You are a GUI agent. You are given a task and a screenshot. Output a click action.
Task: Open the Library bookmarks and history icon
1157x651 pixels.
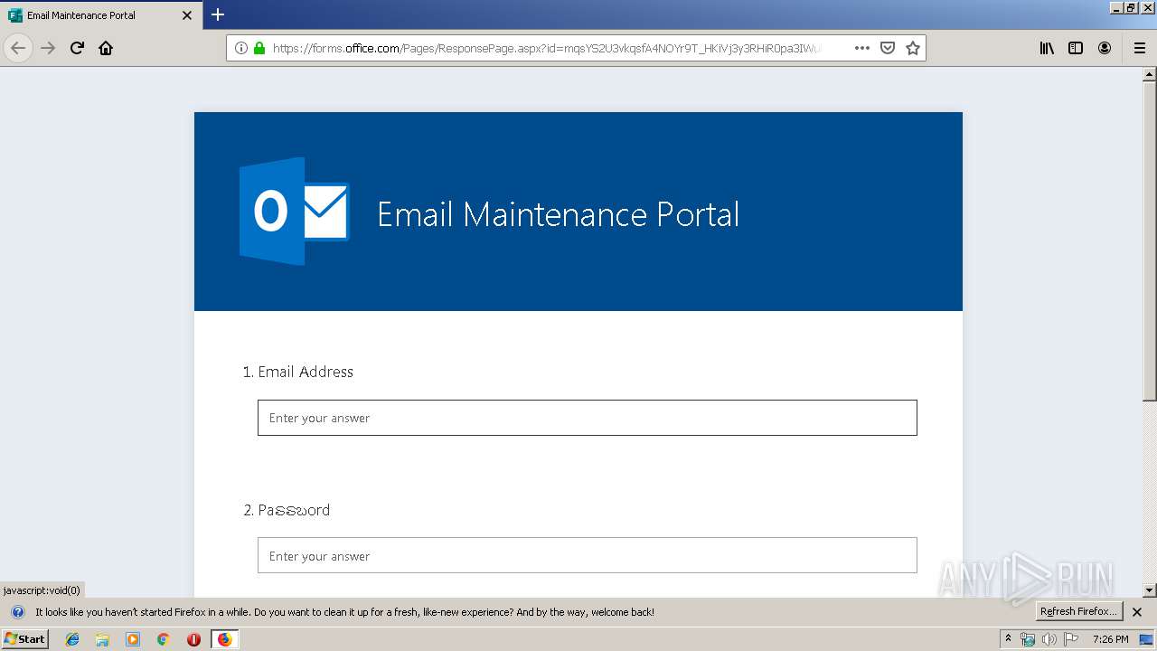pos(1047,48)
